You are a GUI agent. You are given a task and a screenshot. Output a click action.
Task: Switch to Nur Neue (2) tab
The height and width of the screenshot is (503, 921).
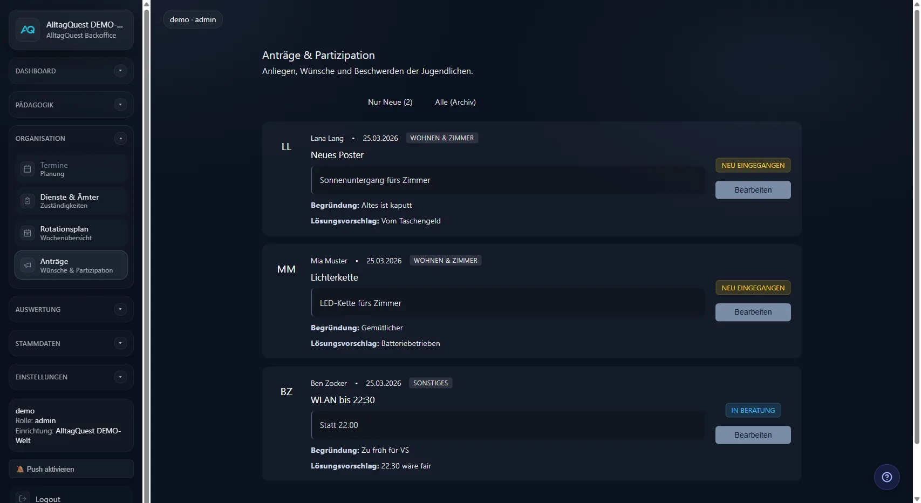[390, 102]
